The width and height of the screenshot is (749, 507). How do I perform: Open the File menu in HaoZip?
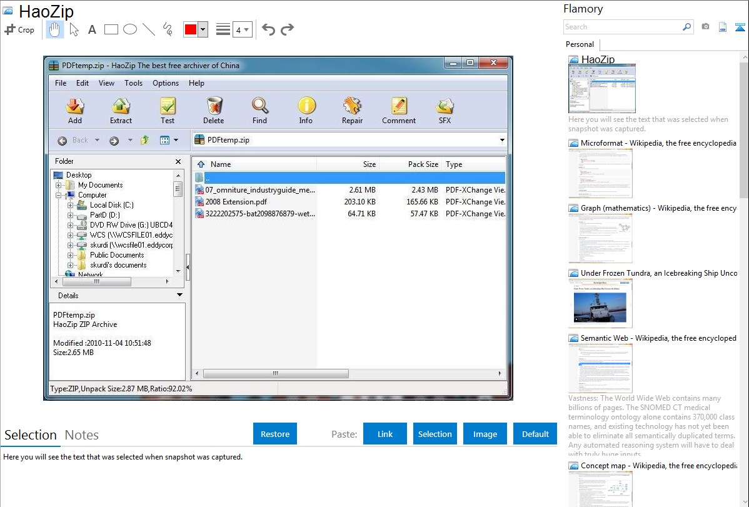point(61,83)
